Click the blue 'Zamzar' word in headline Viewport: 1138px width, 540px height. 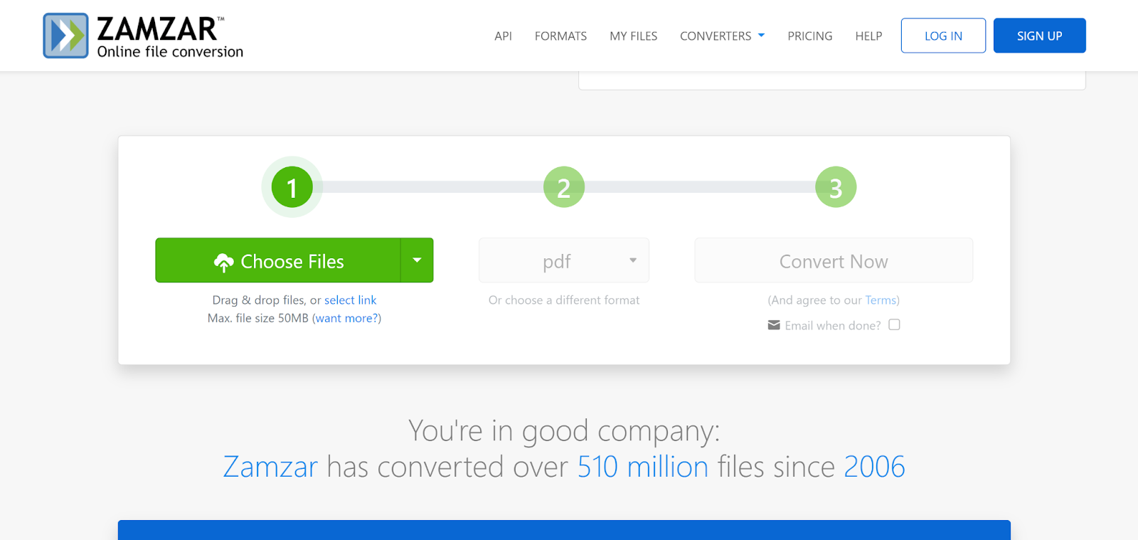tap(270, 467)
